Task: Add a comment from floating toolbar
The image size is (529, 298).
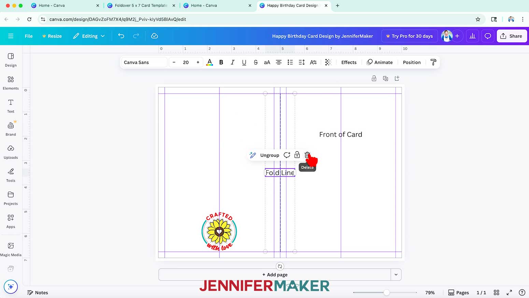Action: 287,155
